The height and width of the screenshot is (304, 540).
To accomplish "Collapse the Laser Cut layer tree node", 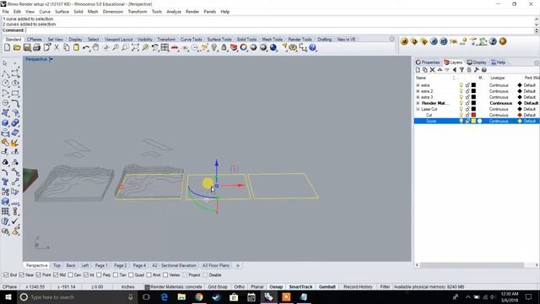I will click(x=418, y=109).
